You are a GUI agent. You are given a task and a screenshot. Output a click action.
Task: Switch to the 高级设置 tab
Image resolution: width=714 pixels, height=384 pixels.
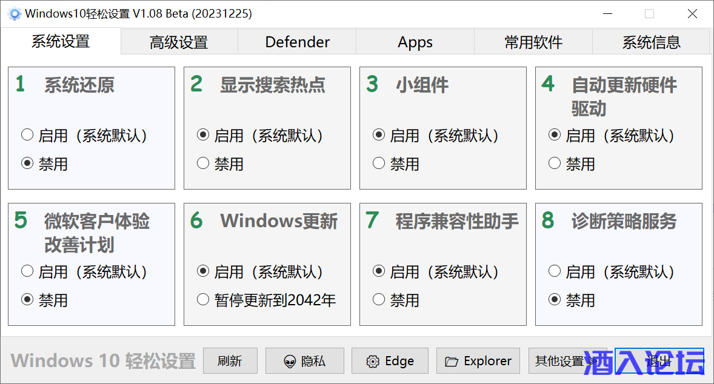(179, 42)
